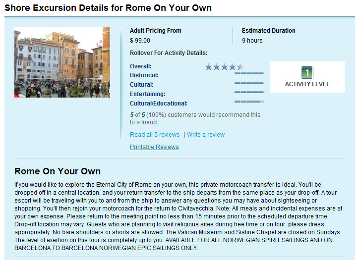
Task: Click the Rome On Your Own heading
Action: point(58,171)
